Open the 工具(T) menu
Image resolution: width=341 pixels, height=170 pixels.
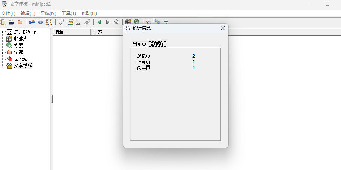[69, 13]
